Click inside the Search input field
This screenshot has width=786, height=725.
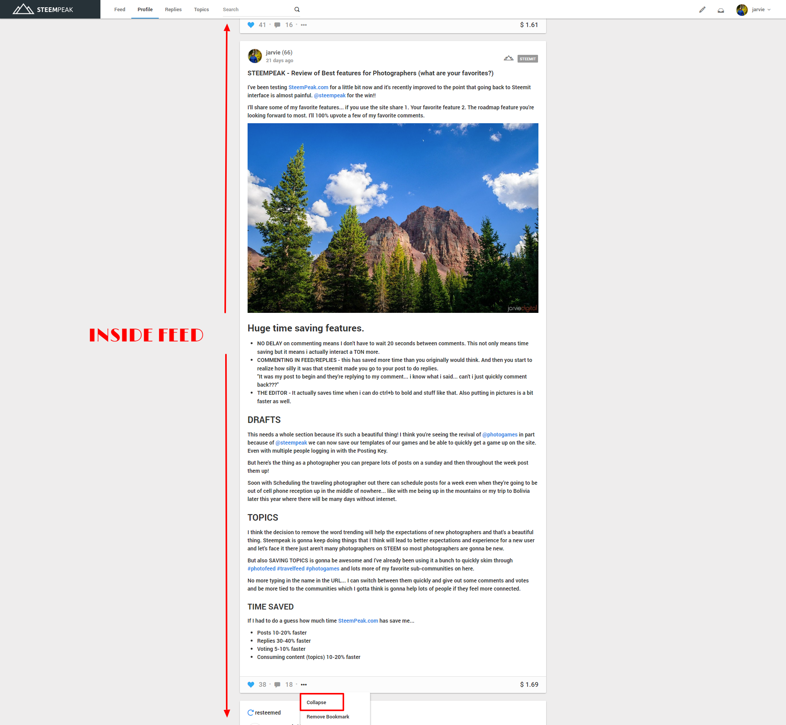point(255,9)
